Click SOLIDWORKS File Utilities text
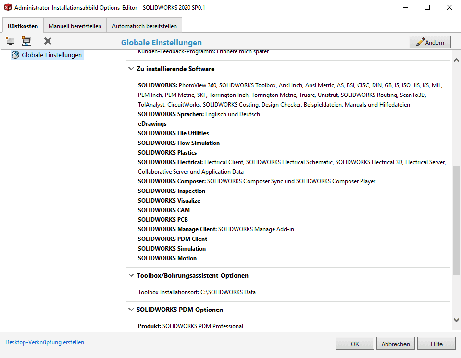 (173, 133)
